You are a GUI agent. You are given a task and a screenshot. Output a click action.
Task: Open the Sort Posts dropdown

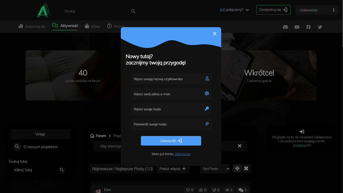(x=215, y=169)
